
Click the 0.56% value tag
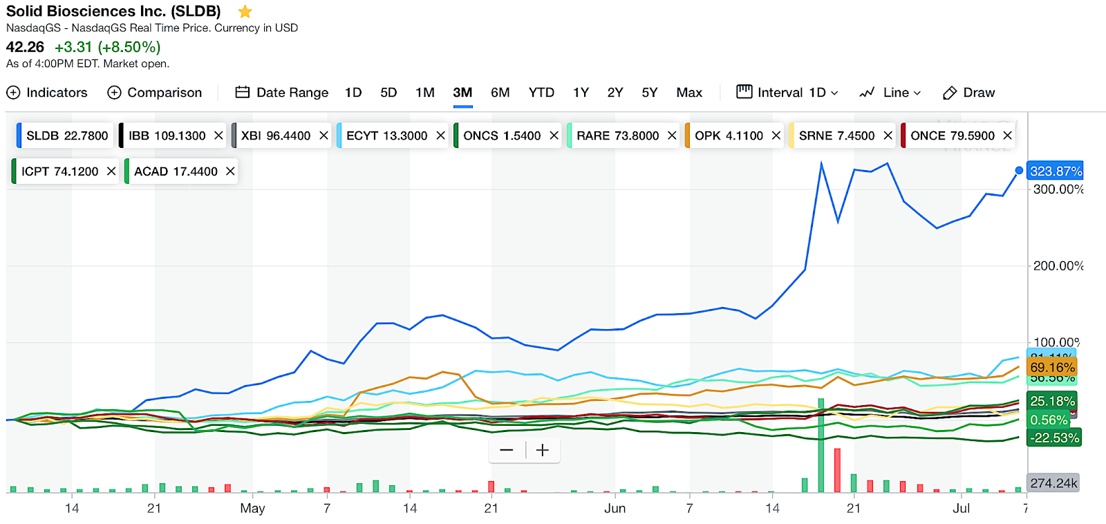coord(1048,420)
